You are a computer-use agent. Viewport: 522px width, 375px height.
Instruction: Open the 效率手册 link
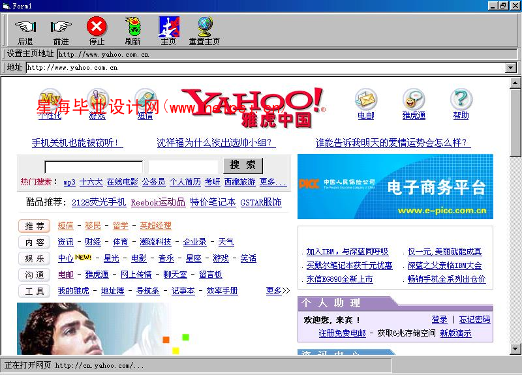coord(222,291)
